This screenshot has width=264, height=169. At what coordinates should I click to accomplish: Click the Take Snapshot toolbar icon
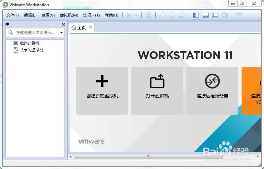(162, 15)
